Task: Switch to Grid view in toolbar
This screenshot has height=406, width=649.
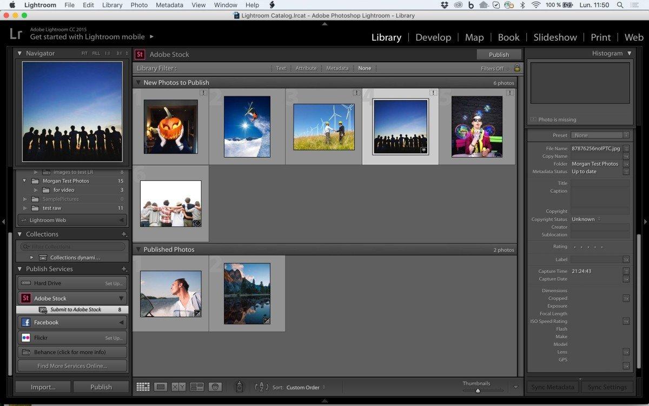Action: pyautogui.click(x=143, y=387)
